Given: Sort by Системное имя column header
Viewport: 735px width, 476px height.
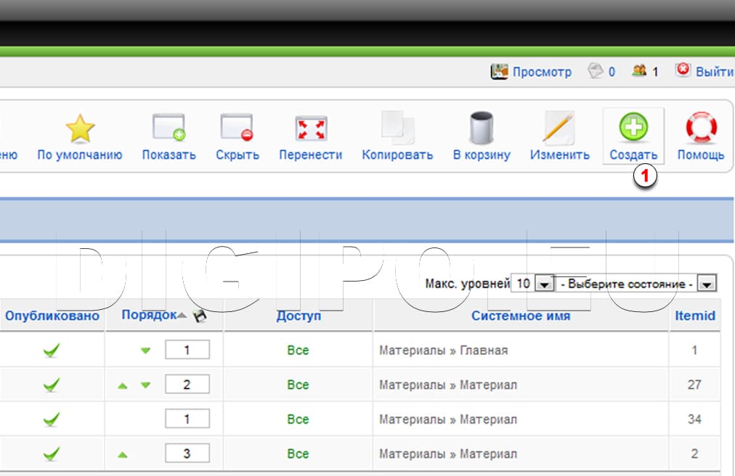Looking at the screenshot, I should [520, 316].
